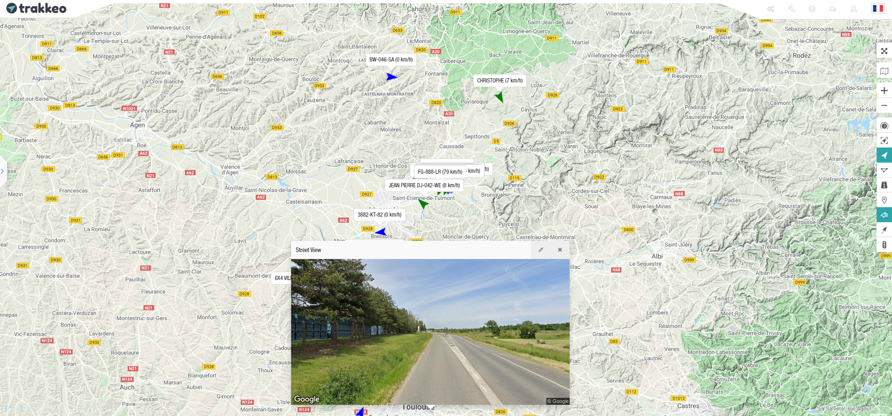The height and width of the screenshot is (416, 892).
Task: Toggle the object tail arrow icon
Action: point(884,230)
